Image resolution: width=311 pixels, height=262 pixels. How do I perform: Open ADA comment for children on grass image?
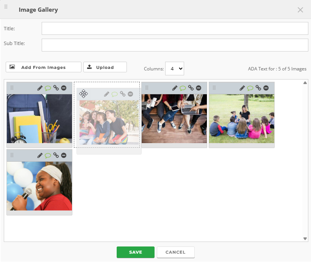[250, 88]
